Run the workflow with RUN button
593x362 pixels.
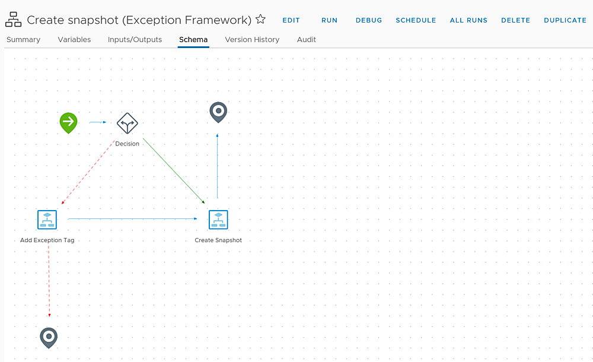click(x=329, y=20)
